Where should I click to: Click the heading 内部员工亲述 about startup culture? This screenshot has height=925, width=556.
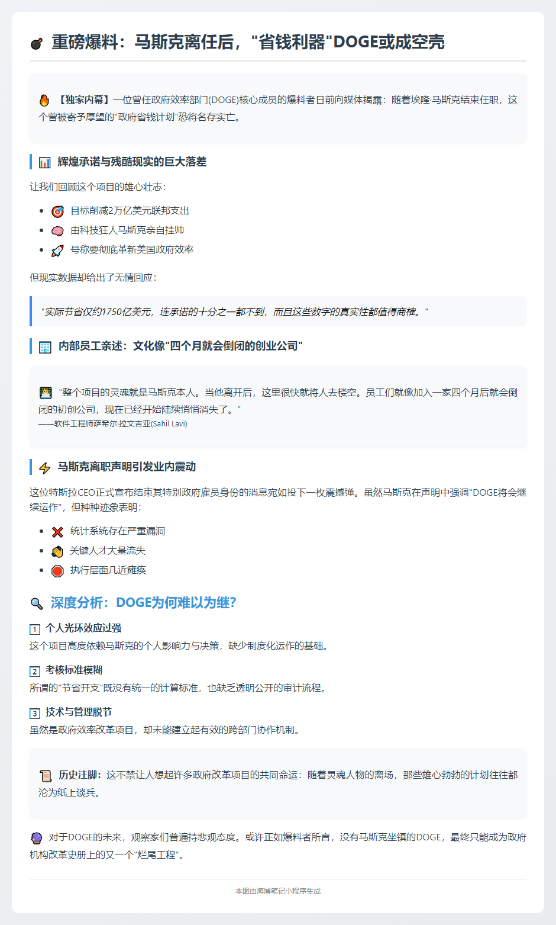180,346
